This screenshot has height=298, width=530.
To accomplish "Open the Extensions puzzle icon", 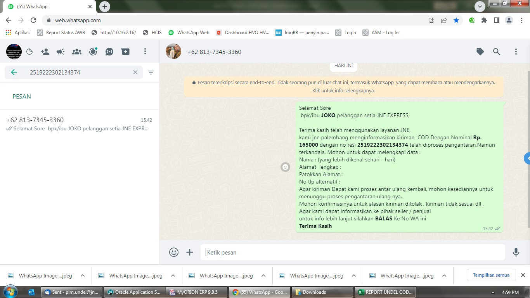I will 484,20.
